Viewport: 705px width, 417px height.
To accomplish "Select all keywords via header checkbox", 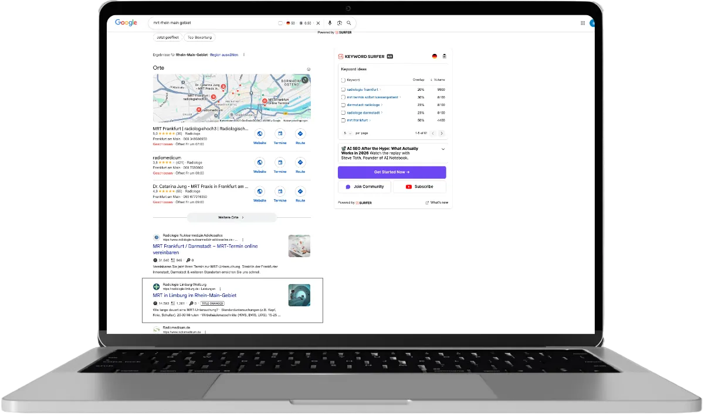I will [x=343, y=80].
